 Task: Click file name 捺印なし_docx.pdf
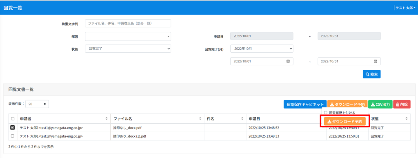coord(127,128)
